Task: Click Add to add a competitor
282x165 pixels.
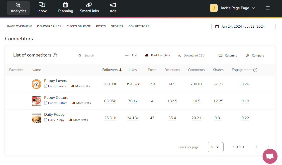Action: [131, 55]
